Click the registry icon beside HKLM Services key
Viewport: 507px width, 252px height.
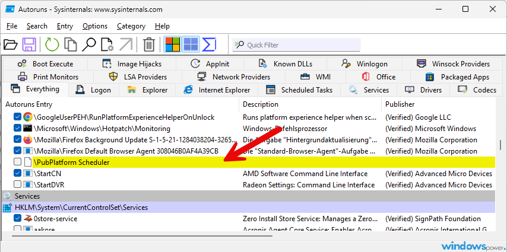[x=8, y=208]
